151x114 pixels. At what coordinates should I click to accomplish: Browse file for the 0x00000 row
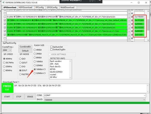point(129,31)
